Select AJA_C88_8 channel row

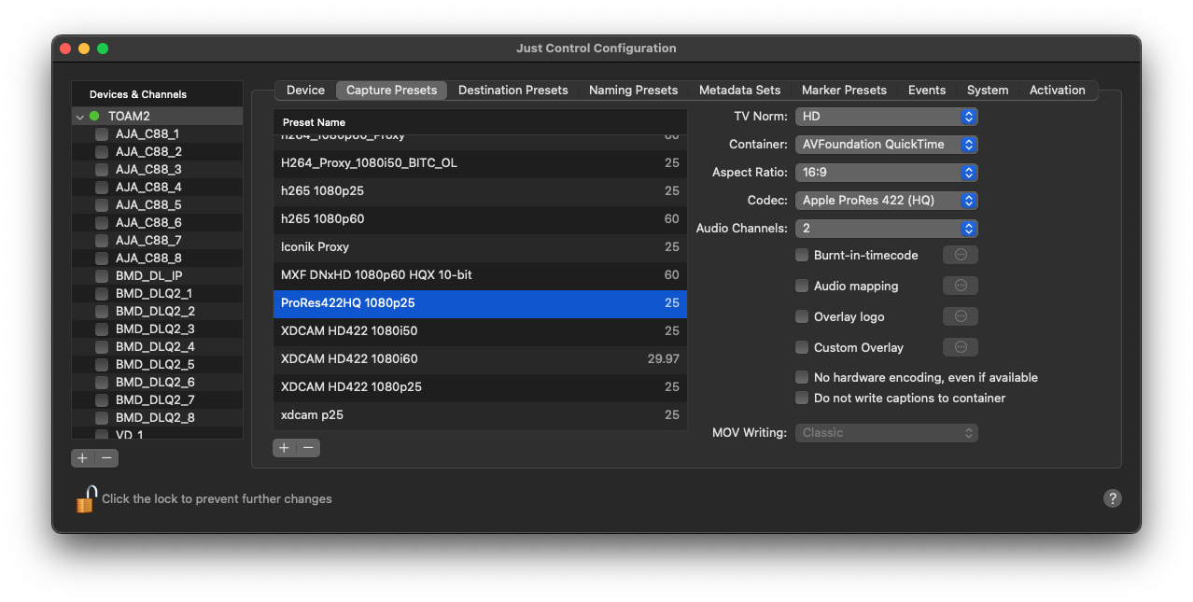157,259
